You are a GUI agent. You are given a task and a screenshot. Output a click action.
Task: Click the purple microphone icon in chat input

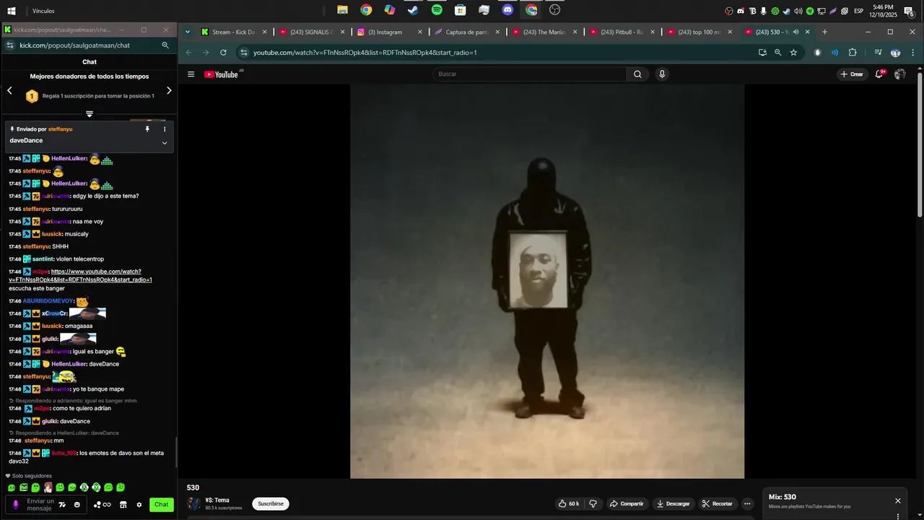click(16, 505)
